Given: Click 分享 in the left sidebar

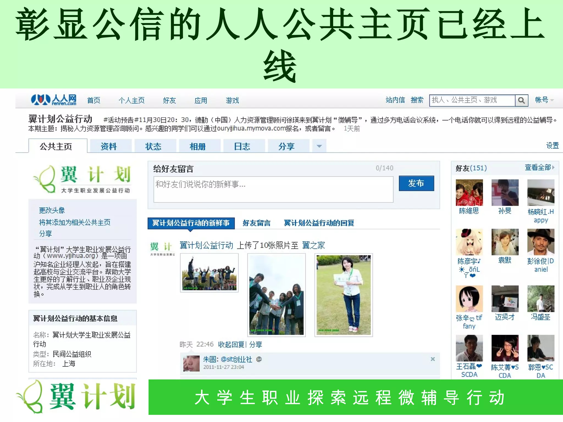Looking at the screenshot, I should pyautogui.click(x=45, y=234).
